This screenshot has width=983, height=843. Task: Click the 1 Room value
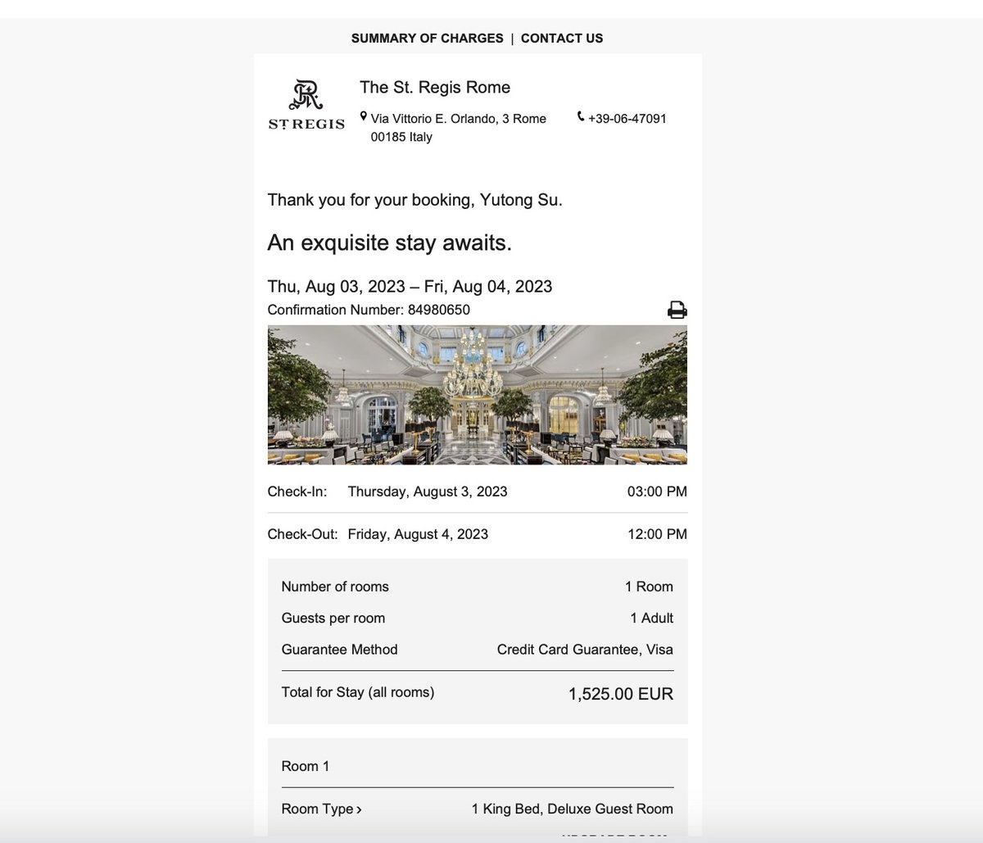(649, 587)
